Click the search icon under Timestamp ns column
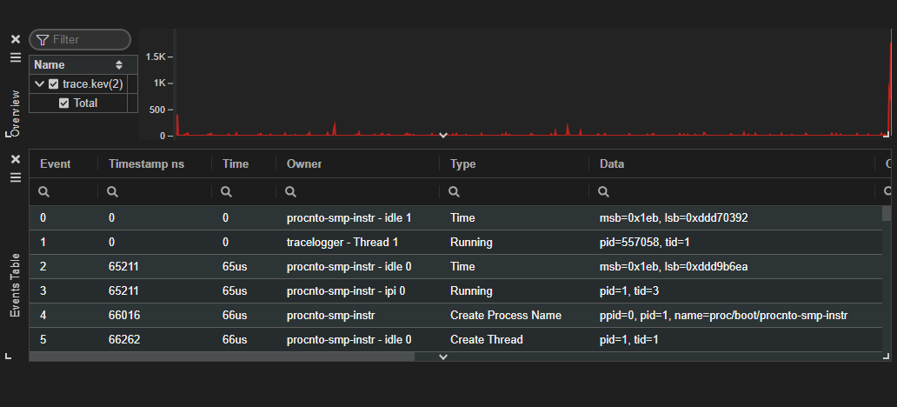Screen dimensions: 897x407 [112, 191]
